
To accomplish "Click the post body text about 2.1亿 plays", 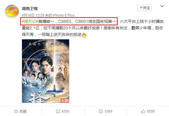I will (93, 28).
